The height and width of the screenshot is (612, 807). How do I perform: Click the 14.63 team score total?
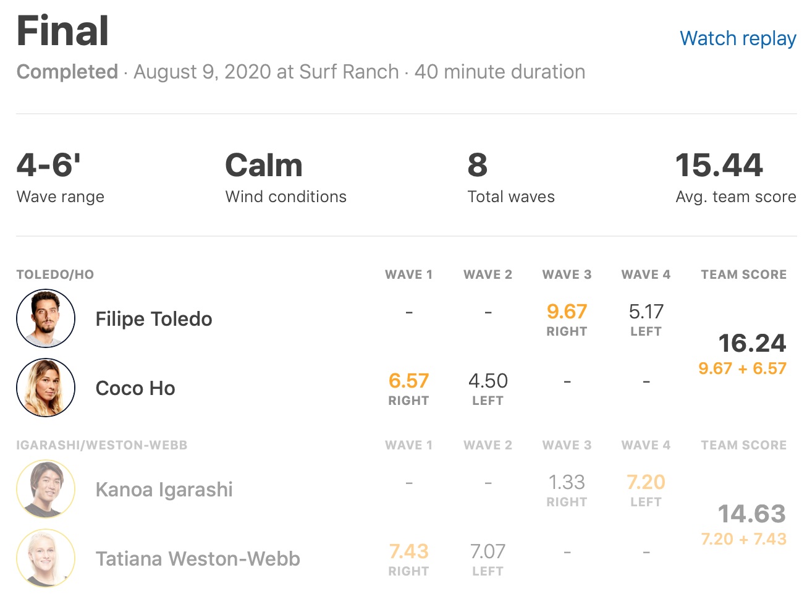click(x=751, y=514)
